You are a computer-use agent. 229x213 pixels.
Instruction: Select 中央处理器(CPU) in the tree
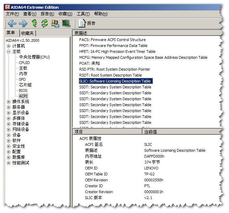[34, 57]
